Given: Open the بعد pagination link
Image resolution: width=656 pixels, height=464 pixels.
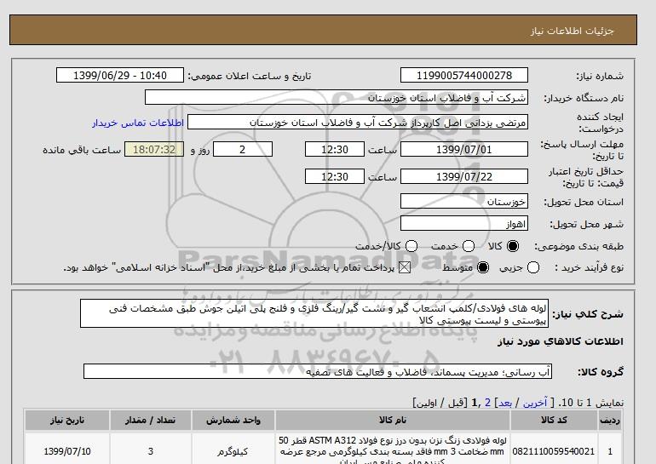Looking at the screenshot, I should tap(505, 403).
